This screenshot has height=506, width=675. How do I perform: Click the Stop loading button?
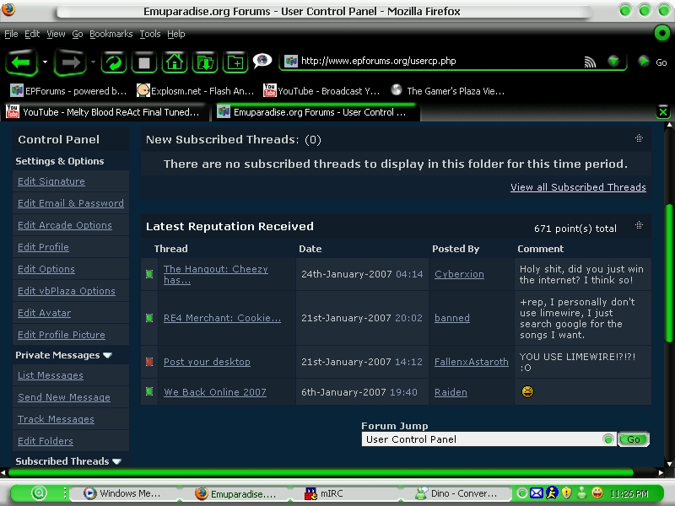tap(144, 62)
